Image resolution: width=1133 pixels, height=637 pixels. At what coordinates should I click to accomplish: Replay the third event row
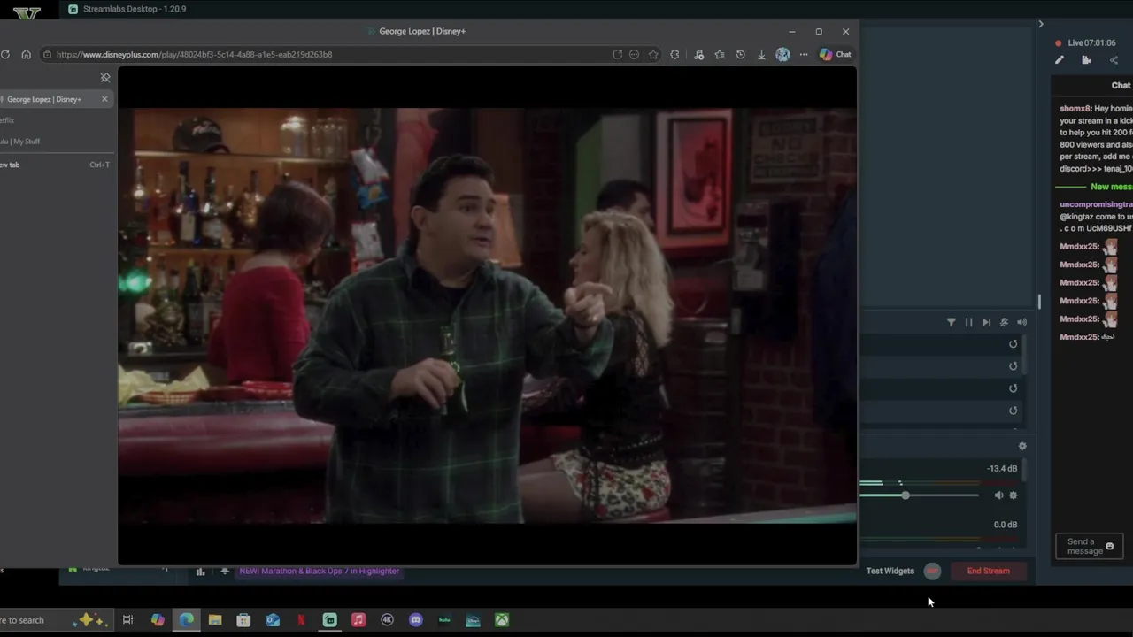[x=1014, y=388]
